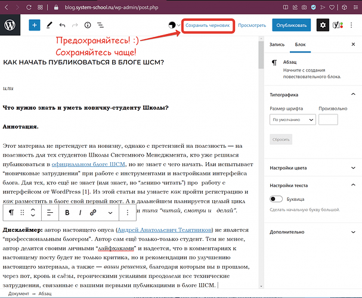Click the Произвольно font size input field
The height and width of the screenshot is (298, 362).
click(328, 120)
